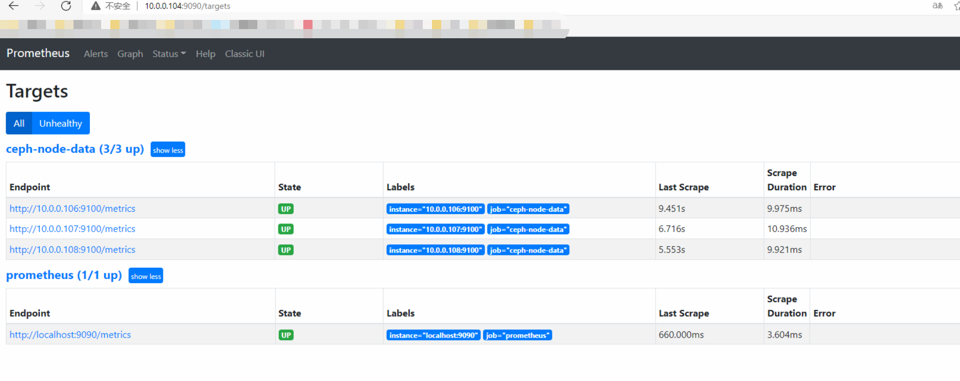Click the job="prometheus" label
This screenshot has height=381, width=960.
[517, 335]
